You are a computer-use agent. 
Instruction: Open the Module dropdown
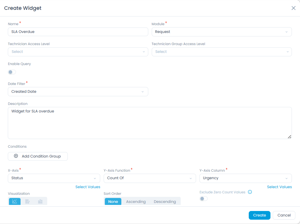(222, 32)
